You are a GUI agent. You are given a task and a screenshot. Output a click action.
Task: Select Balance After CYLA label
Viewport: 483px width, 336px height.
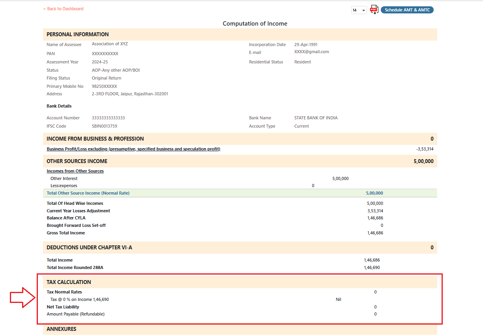(66, 218)
